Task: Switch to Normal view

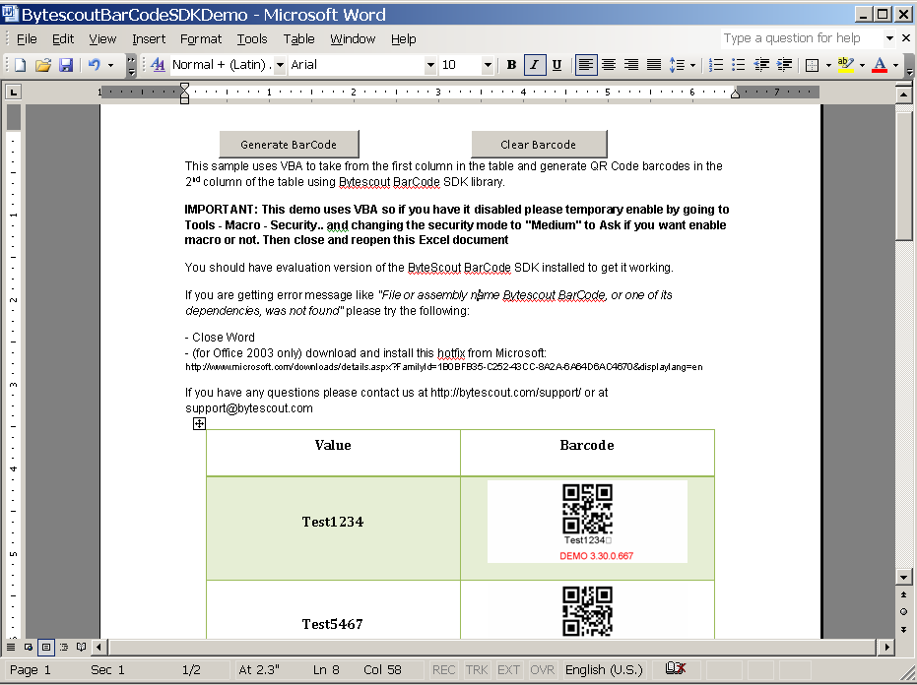Action: click(x=11, y=647)
